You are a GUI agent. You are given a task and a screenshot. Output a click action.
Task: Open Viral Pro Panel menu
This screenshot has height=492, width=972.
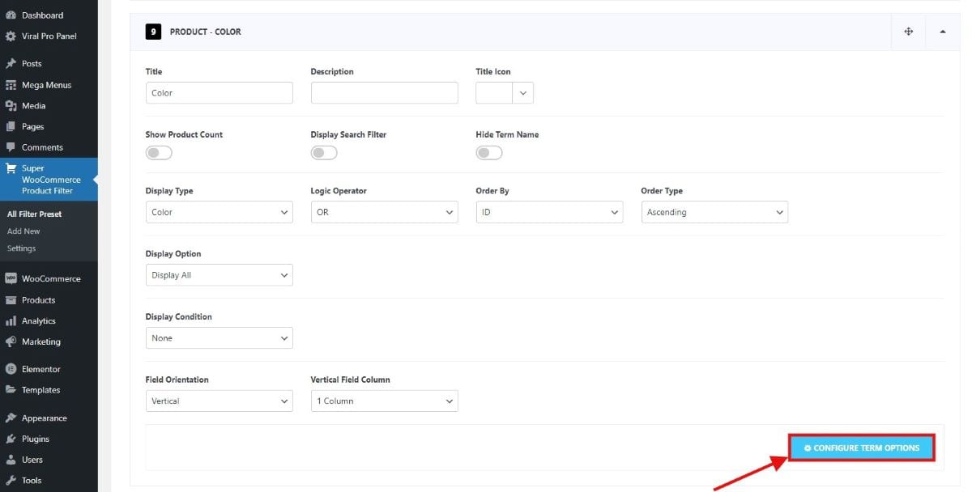pyautogui.click(x=49, y=36)
